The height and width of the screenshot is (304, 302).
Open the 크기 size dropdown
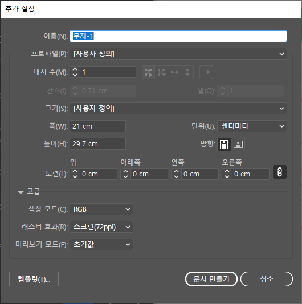178,108
